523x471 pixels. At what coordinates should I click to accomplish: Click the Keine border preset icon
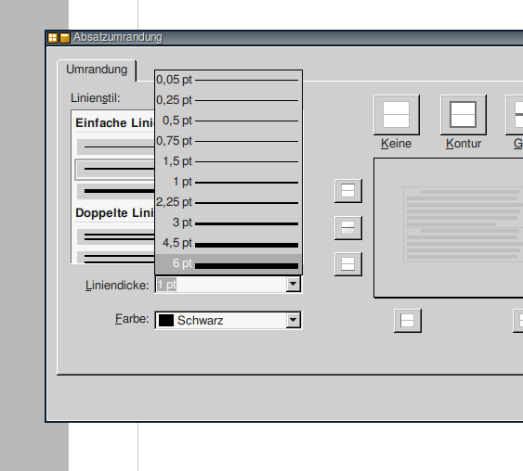pos(397,115)
